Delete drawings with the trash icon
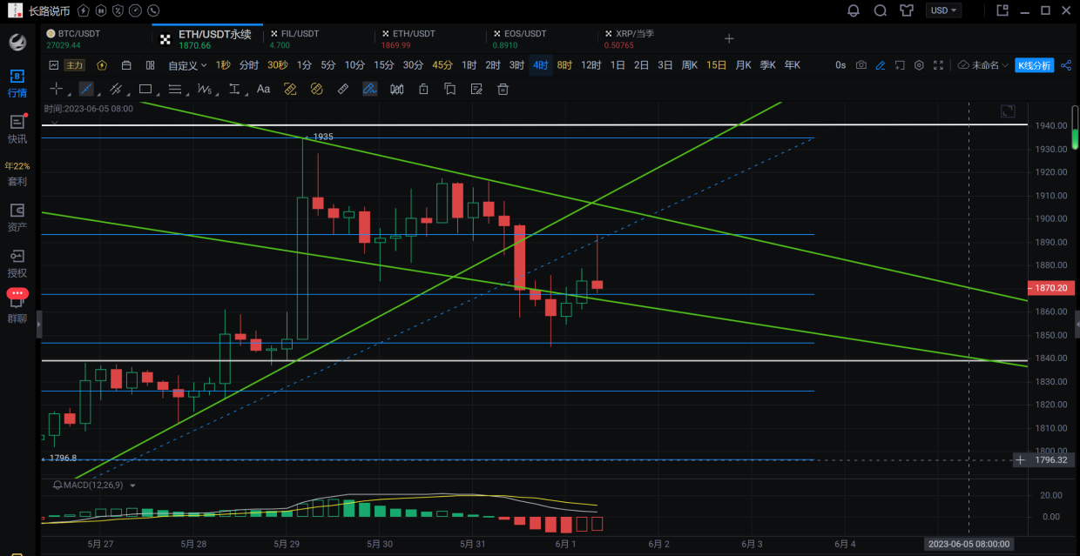This screenshot has width=1080, height=556. tap(503, 89)
